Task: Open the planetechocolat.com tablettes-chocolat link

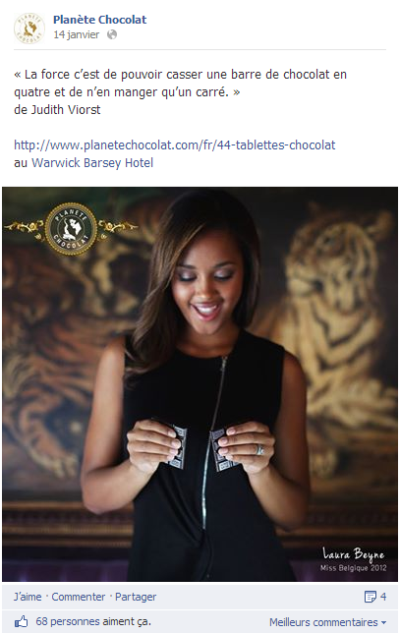Action: point(175,145)
